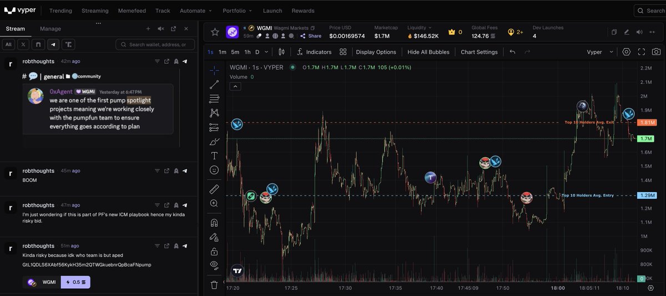The image size is (666, 296).
Task: Open the Launch page
Action: (272, 11)
